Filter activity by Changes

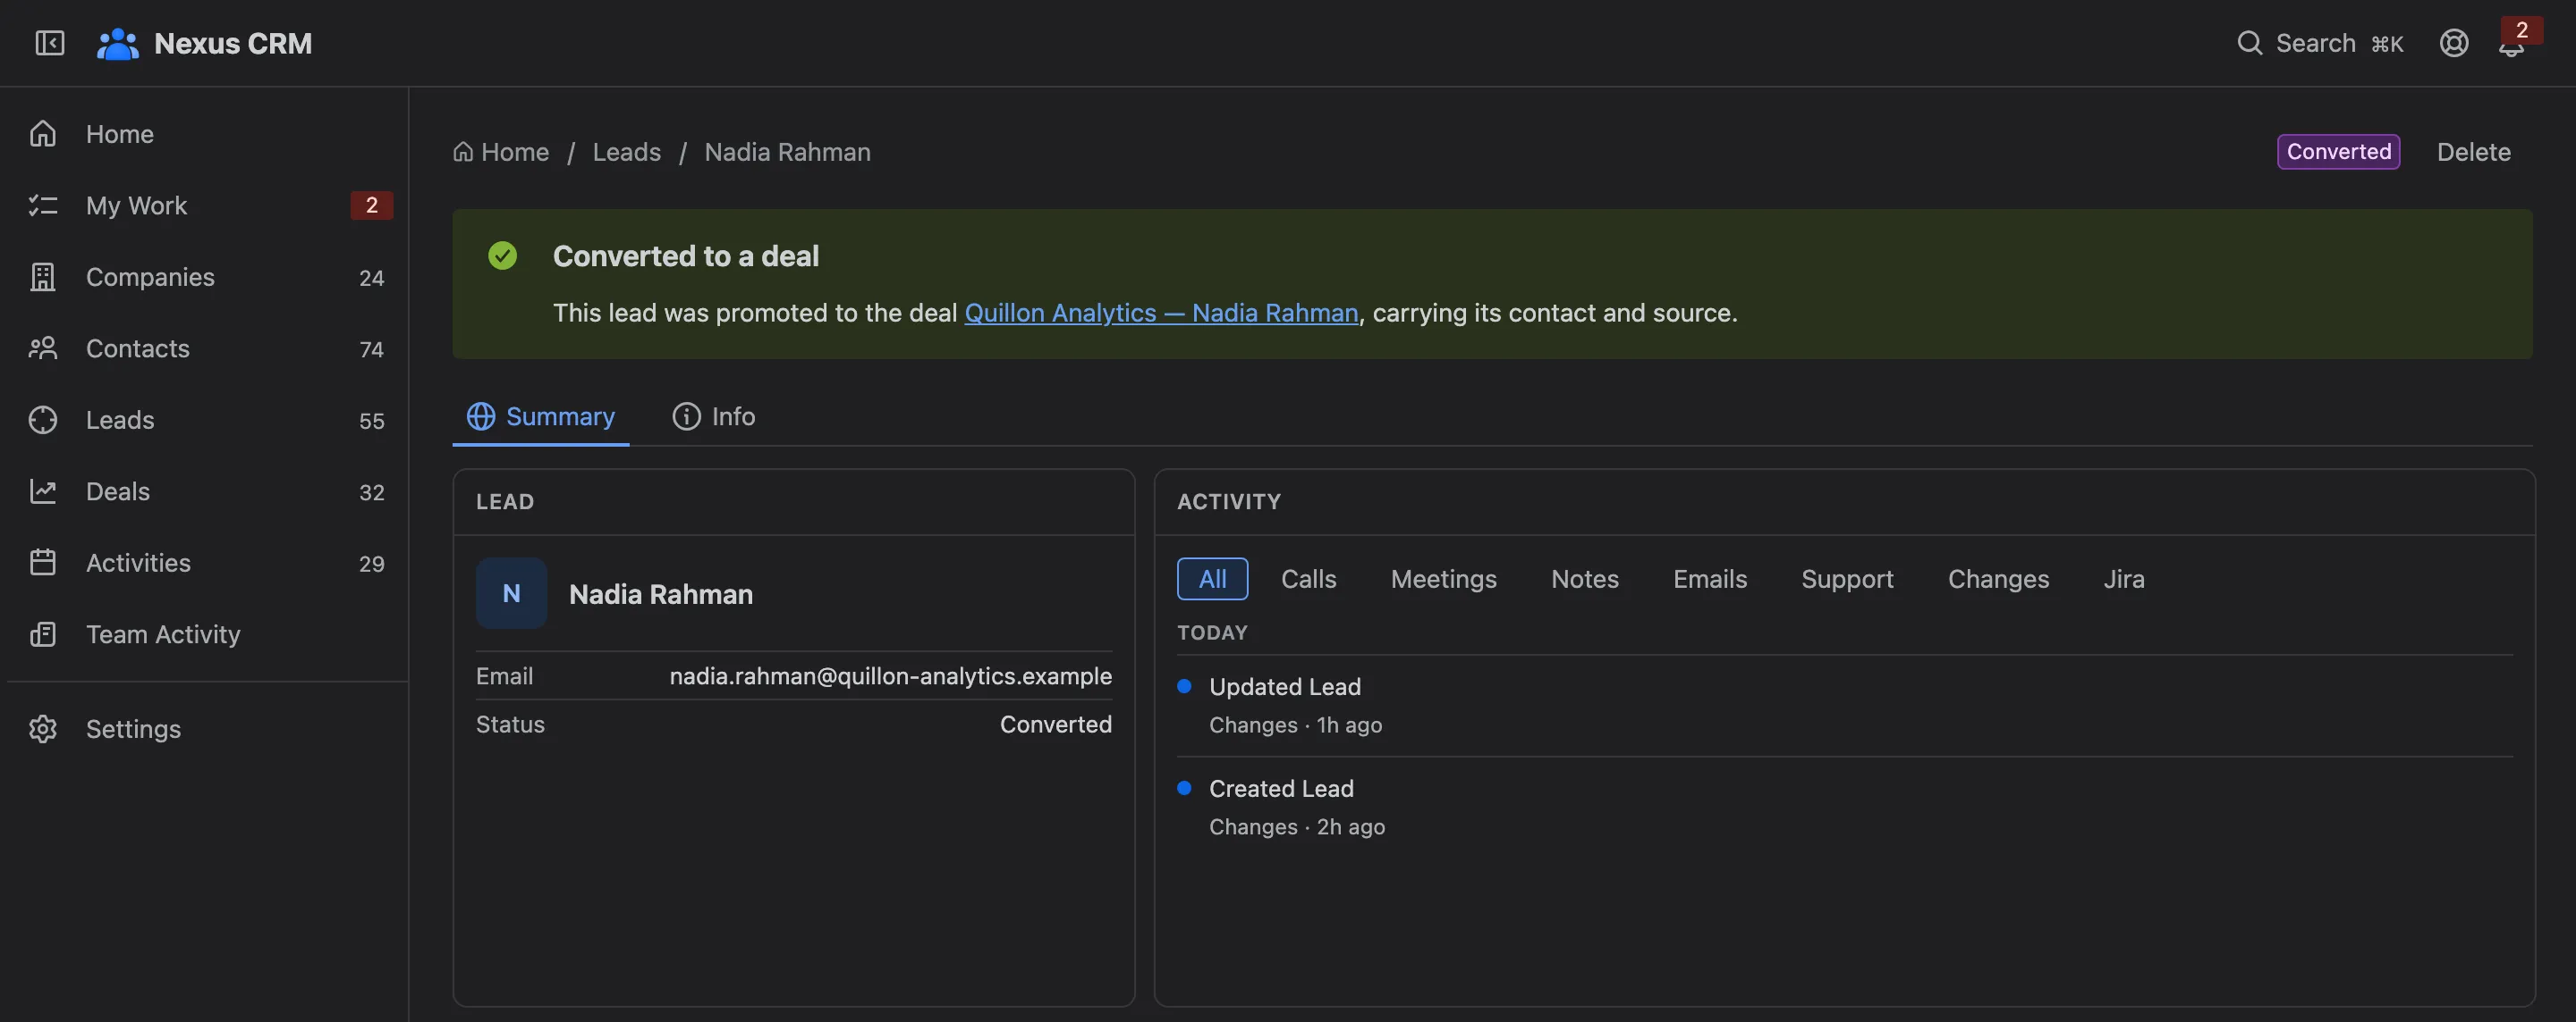[1998, 578]
